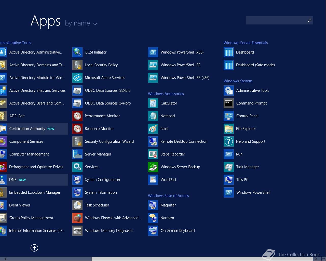Select the Windows Accessories group header
The image size is (326, 261).
(x=166, y=94)
